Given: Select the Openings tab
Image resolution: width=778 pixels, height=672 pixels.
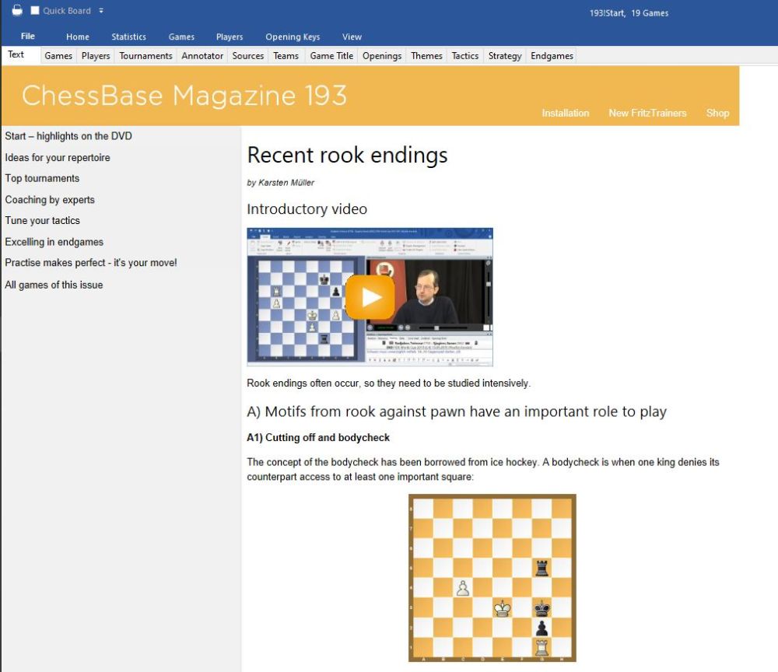Looking at the screenshot, I should (x=381, y=55).
